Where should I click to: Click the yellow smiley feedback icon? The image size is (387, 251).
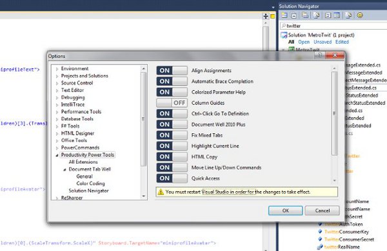pos(360,15)
